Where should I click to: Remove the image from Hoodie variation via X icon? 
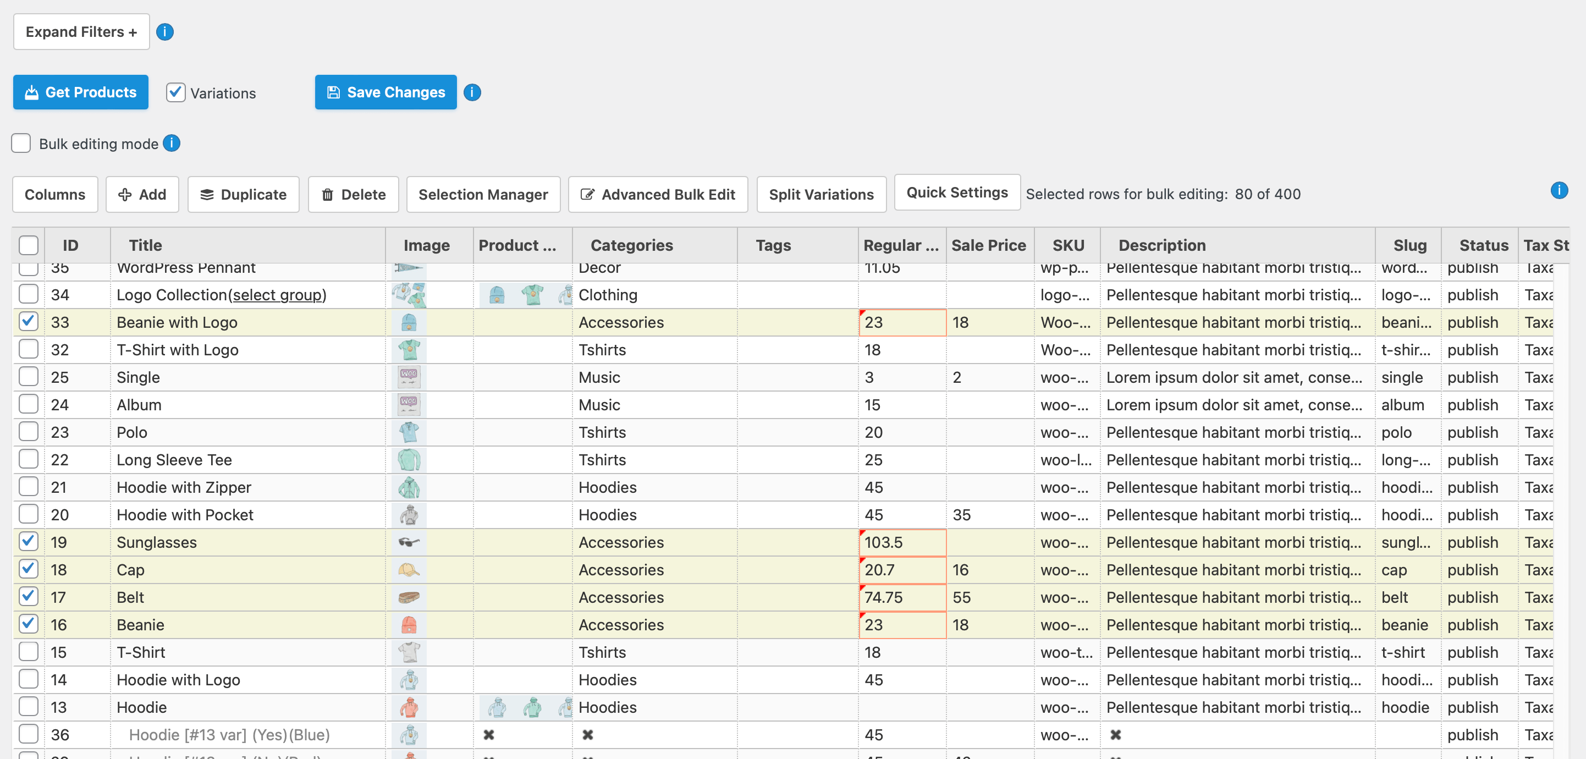488,734
